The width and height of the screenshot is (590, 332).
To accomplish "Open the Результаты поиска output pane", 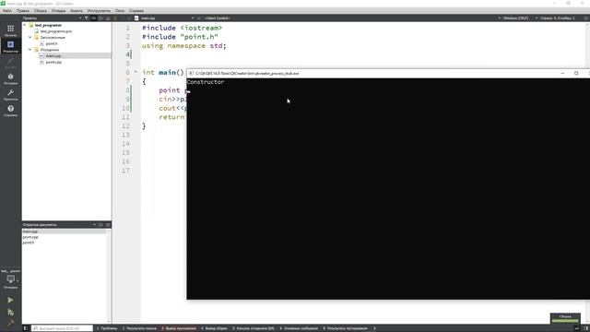I will 139,328.
